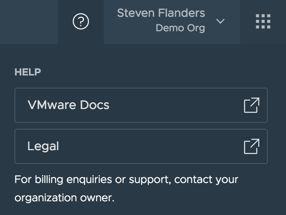Click blank middle area of the Legal button

pyautogui.click(x=153, y=146)
